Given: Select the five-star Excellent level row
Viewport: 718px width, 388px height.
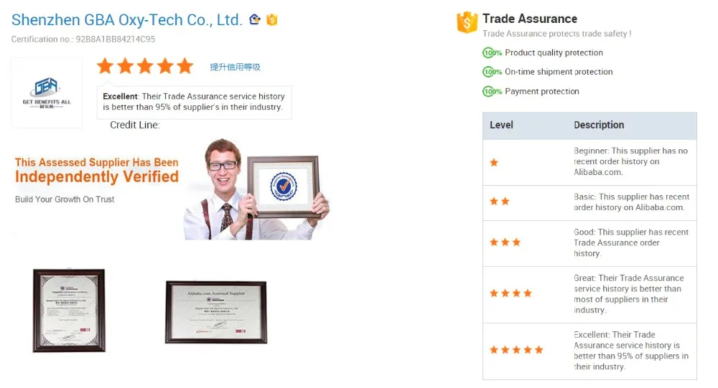Looking at the screenshot, I should (x=589, y=351).
